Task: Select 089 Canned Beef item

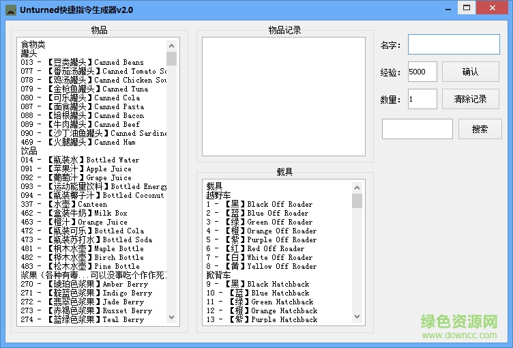Action: coord(80,124)
